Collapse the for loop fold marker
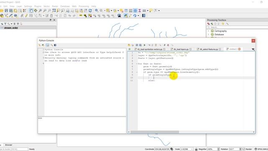 [x=137, y=64]
